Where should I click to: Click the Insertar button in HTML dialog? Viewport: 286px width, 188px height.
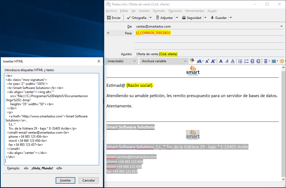click(x=65, y=180)
